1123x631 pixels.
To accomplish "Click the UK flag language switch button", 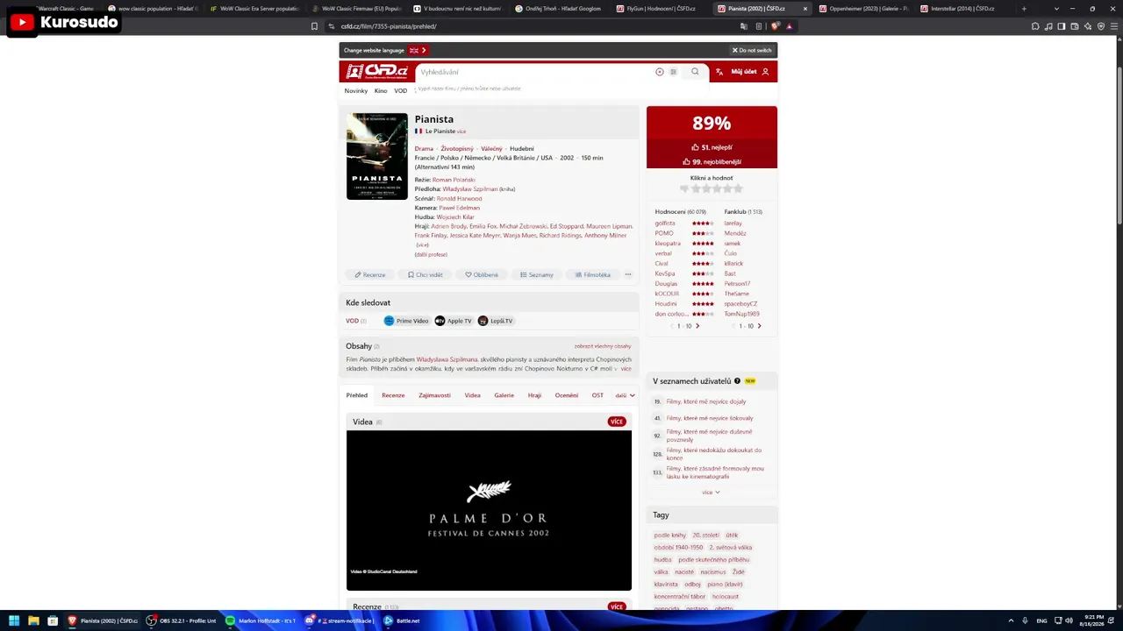I will point(418,50).
